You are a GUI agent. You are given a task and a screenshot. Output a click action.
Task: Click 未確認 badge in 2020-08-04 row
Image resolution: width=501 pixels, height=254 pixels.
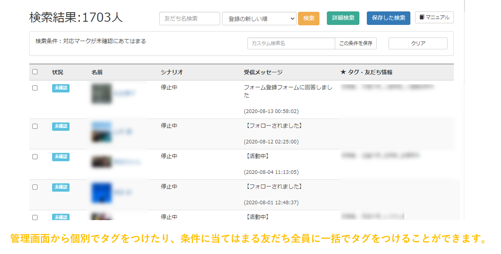click(x=61, y=157)
